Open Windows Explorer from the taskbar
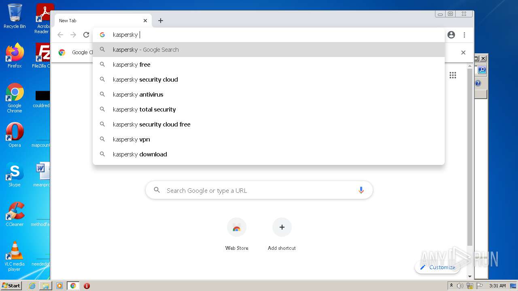Screen dimensions: 518x291 tap(46, 286)
